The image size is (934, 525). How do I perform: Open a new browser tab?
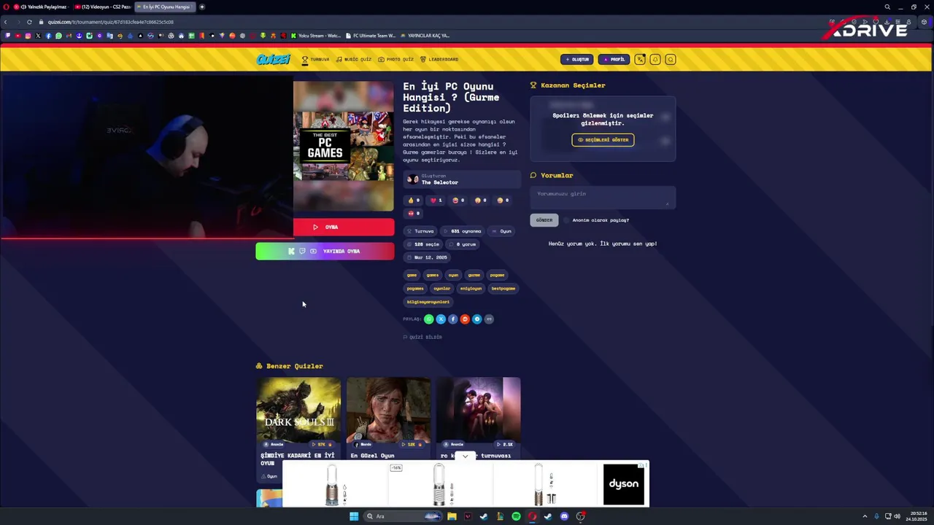pos(202,7)
